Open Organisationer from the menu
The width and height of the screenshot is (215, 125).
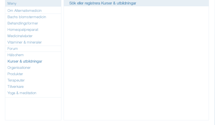pyautogui.click(x=19, y=67)
